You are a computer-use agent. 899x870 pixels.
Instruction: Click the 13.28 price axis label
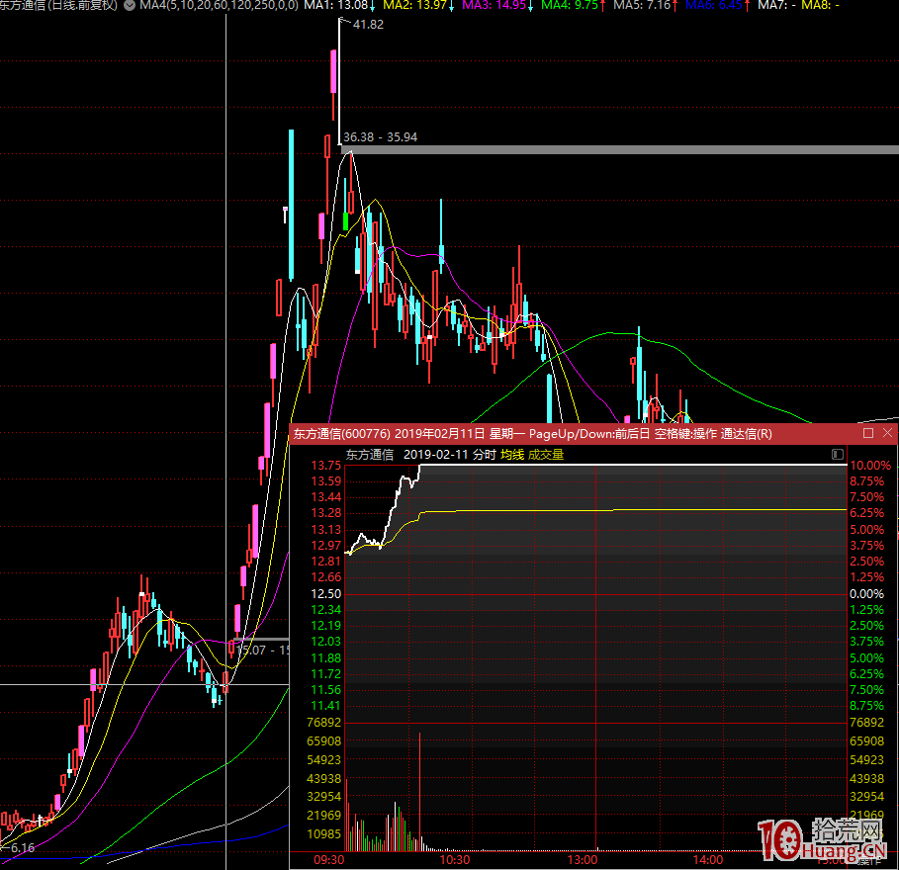(x=325, y=513)
